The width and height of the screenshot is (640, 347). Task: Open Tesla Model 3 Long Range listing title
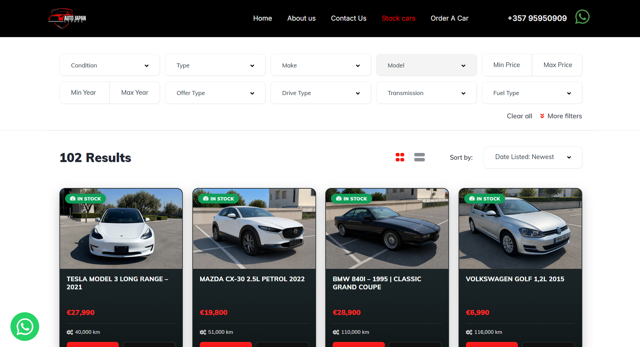(x=117, y=283)
